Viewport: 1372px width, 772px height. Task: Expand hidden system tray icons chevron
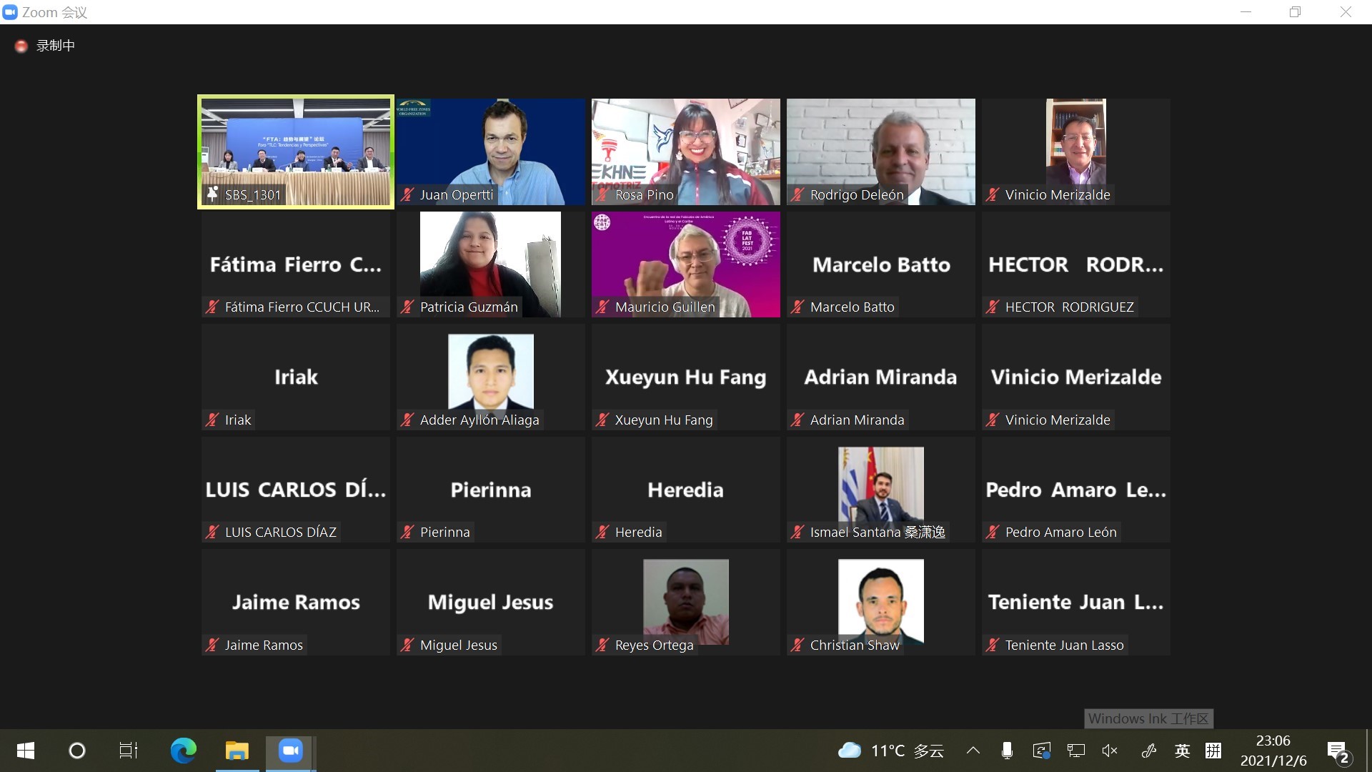point(973,751)
